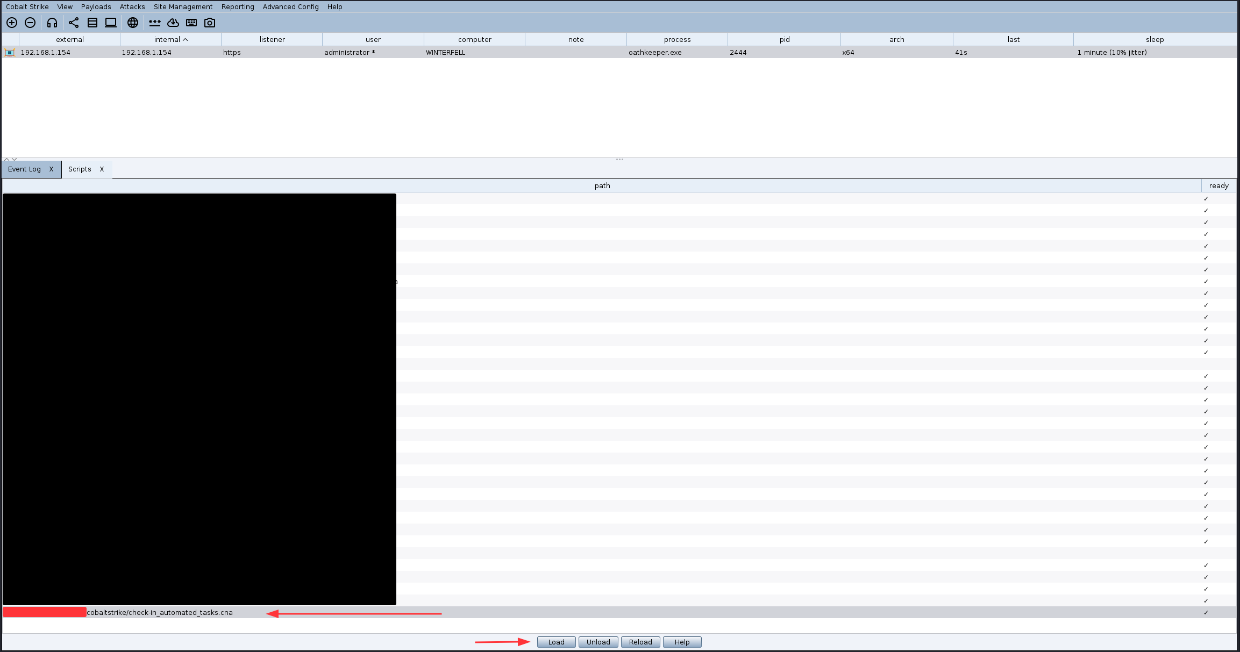Open screenshots camera icon
The height and width of the screenshot is (652, 1240).
point(210,23)
